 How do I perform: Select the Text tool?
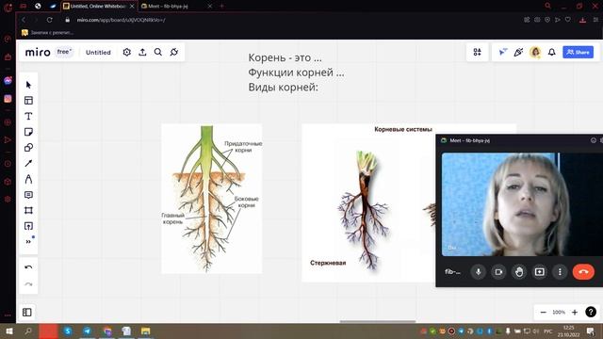pos(28,116)
